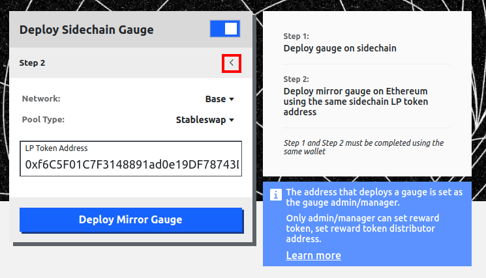Click the info icon in blue notice
This screenshot has height=278, width=486.
tap(276, 194)
